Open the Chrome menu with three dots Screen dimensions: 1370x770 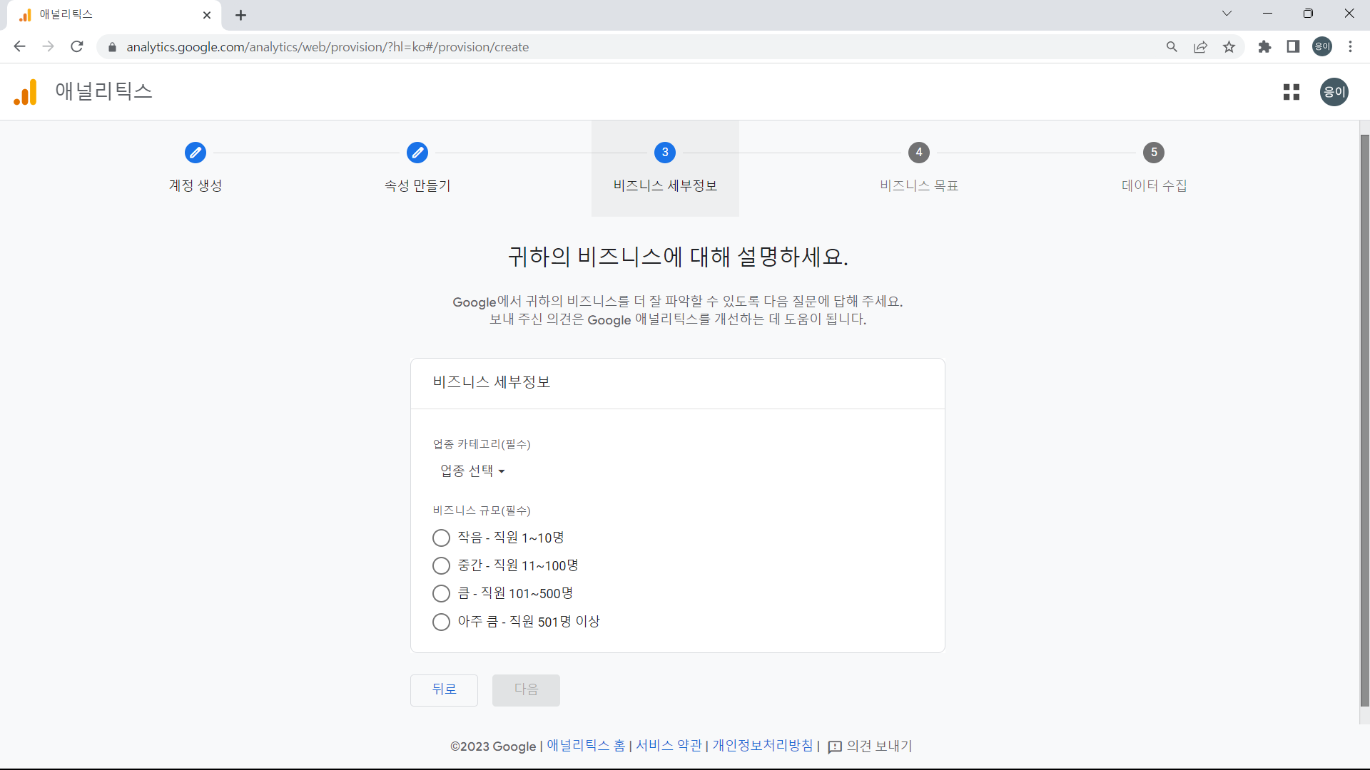pos(1351,46)
